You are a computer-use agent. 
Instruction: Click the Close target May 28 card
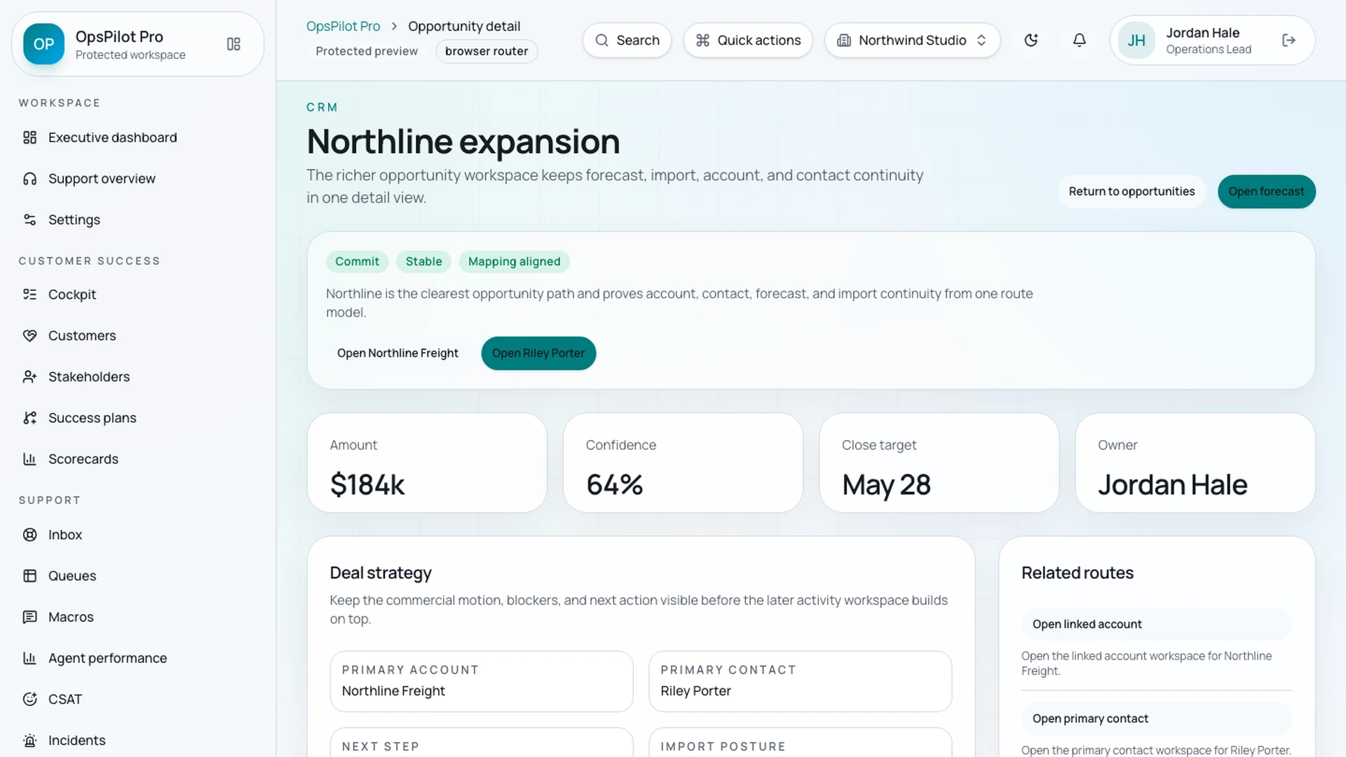pyautogui.click(x=939, y=463)
